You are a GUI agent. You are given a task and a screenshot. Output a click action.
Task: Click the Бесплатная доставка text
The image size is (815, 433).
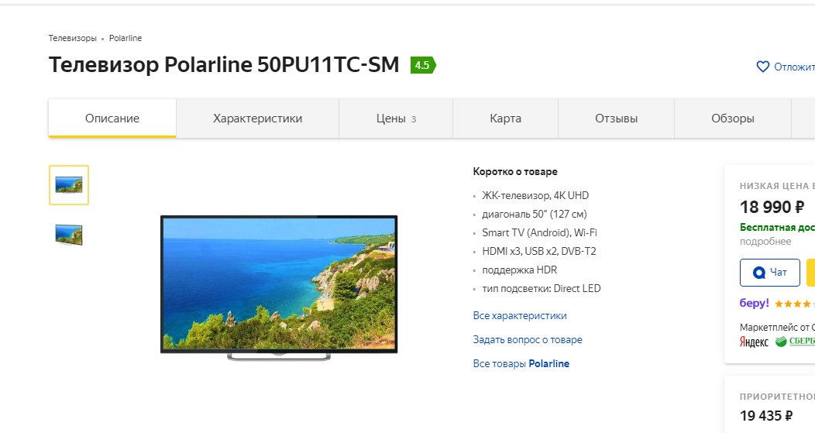(x=777, y=227)
